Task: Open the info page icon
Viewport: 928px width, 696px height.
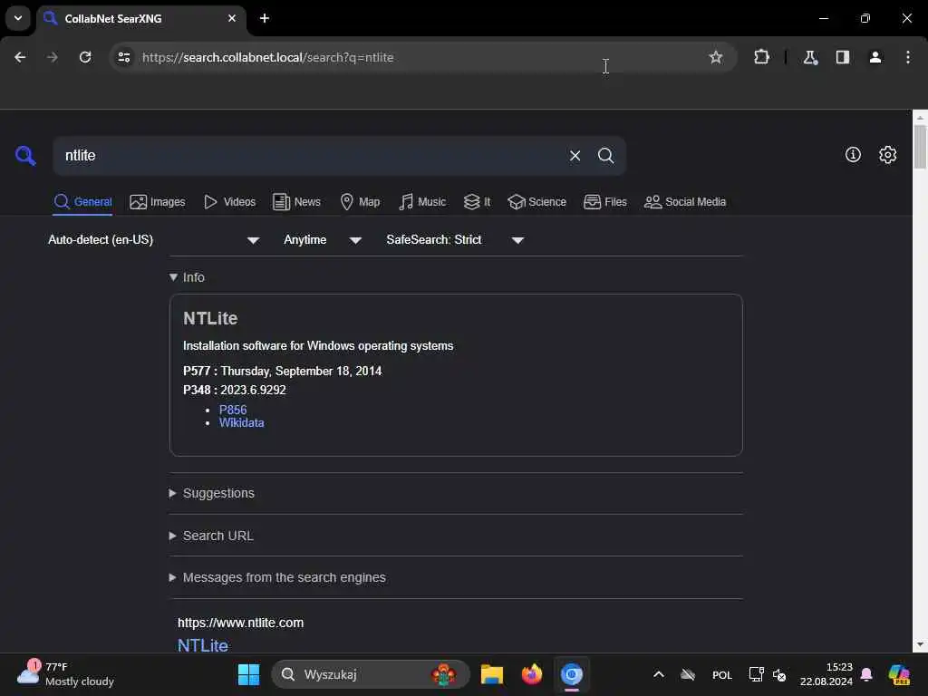Action: [853, 154]
